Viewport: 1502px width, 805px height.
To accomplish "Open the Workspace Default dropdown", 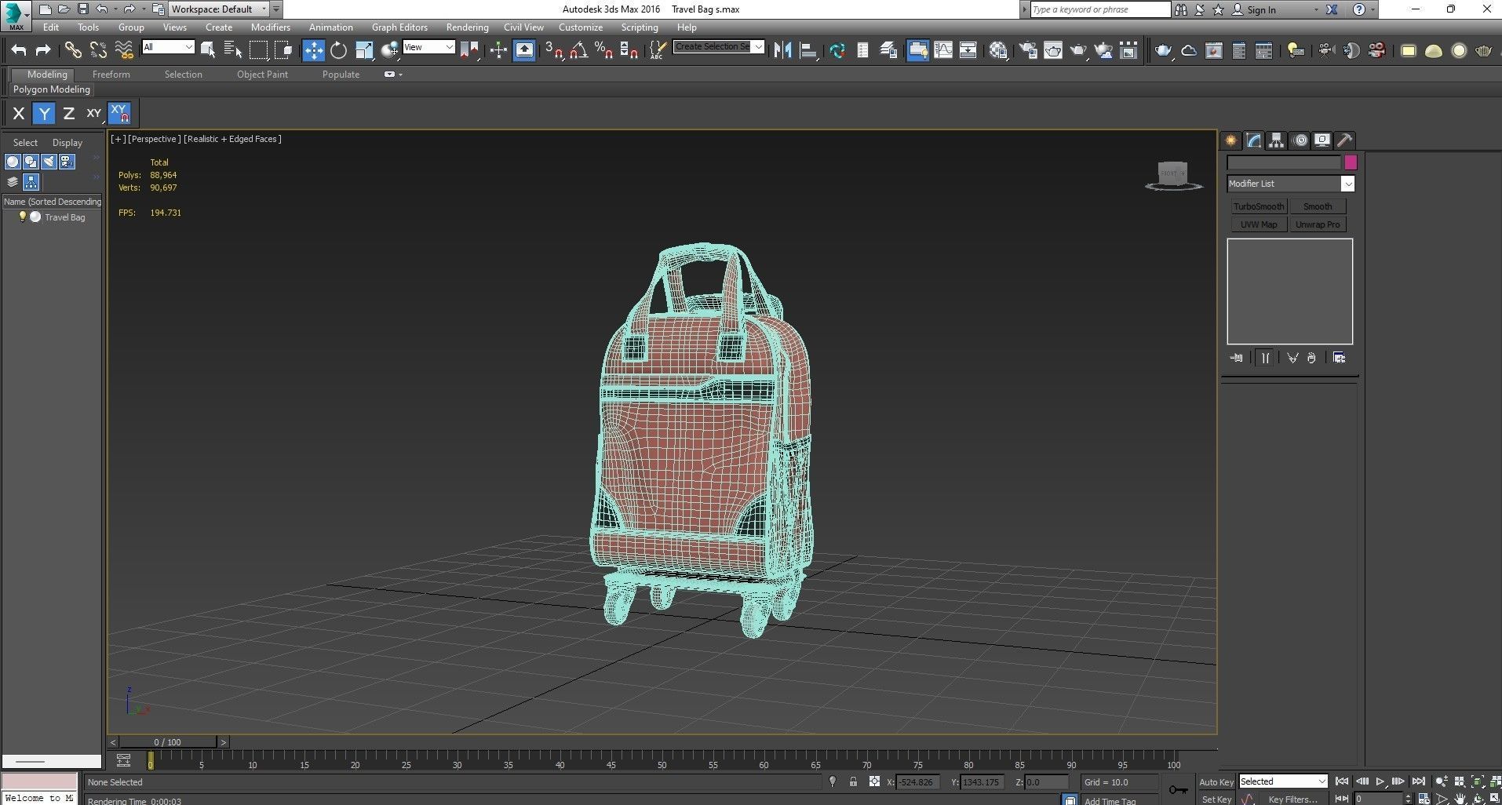I will [219, 9].
